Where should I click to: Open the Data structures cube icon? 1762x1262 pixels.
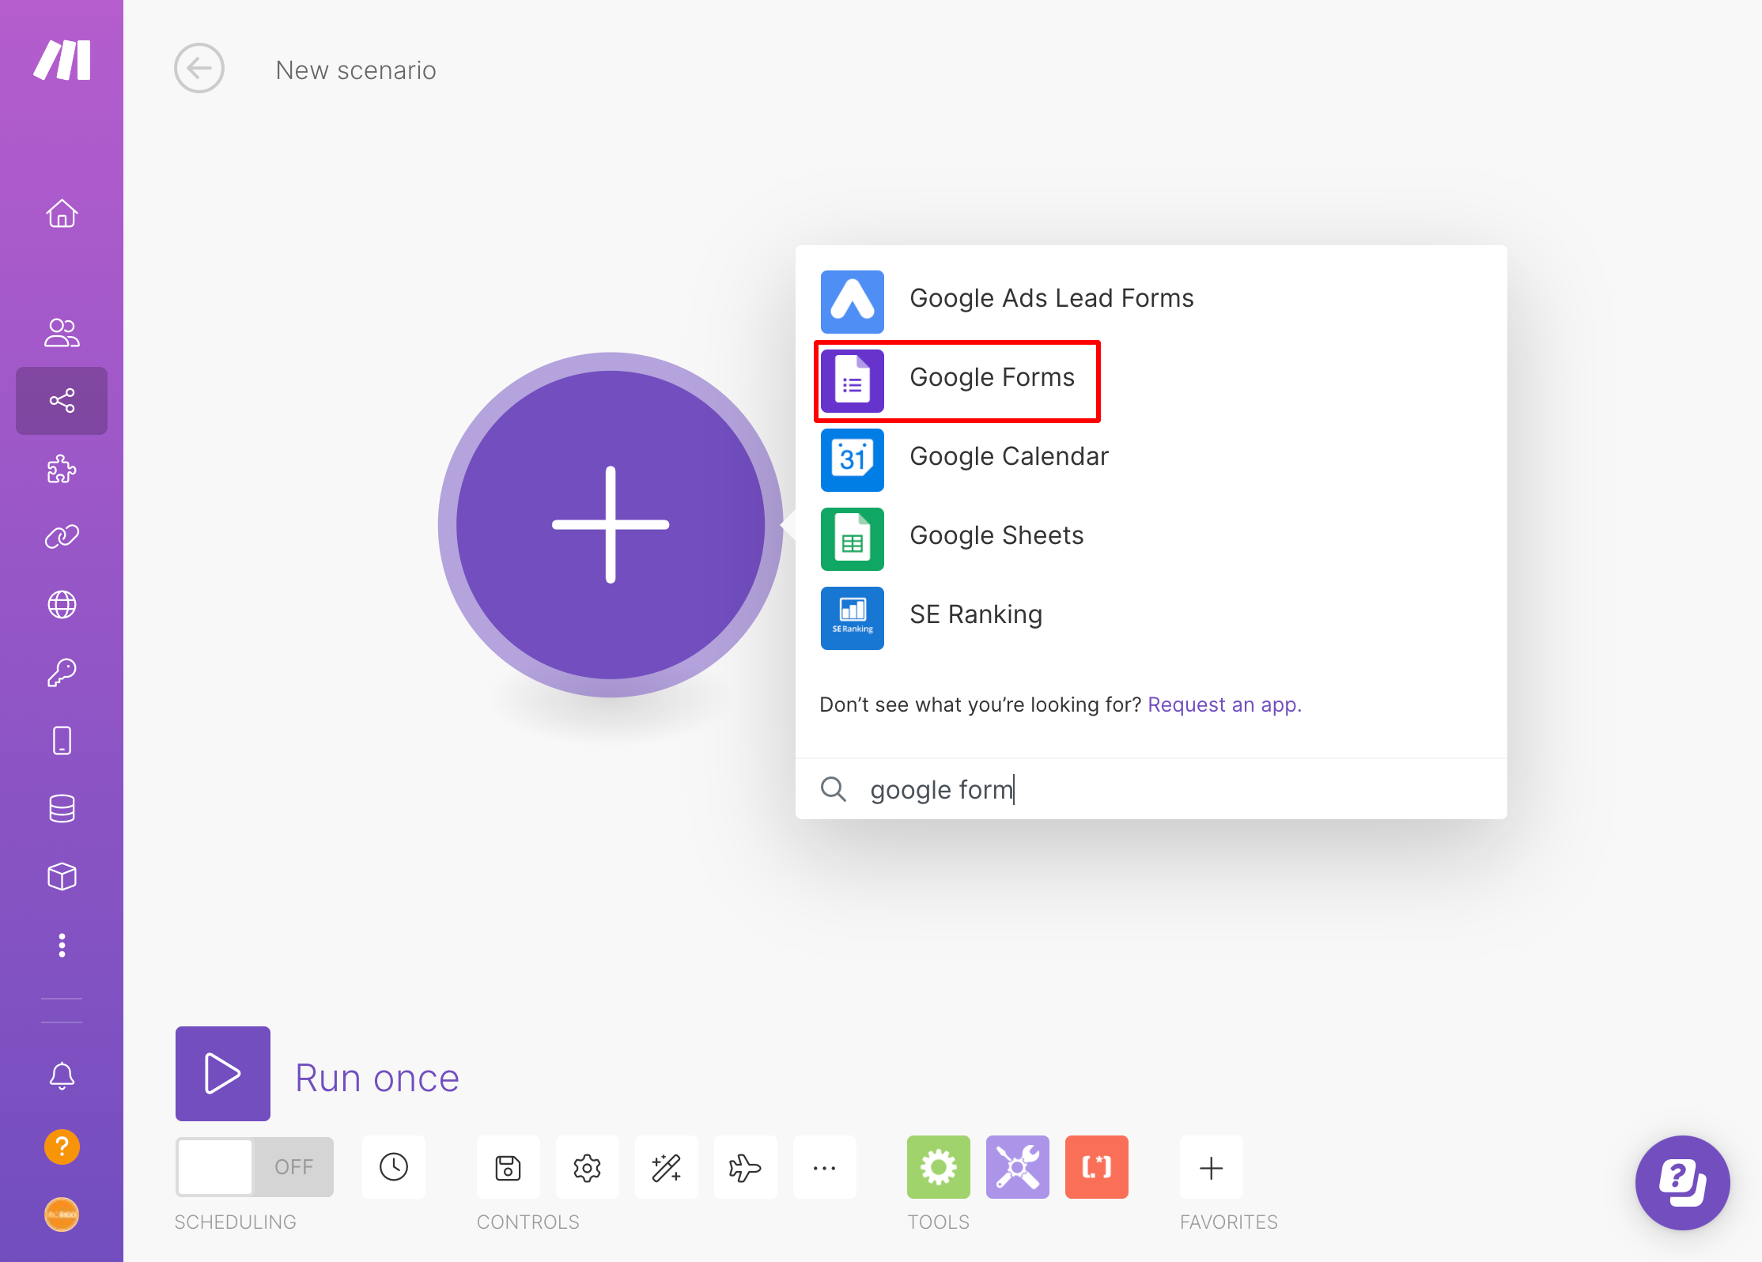click(x=62, y=877)
